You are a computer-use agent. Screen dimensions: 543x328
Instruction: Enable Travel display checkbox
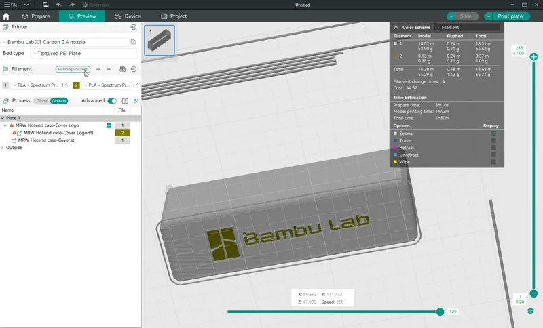[493, 140]
